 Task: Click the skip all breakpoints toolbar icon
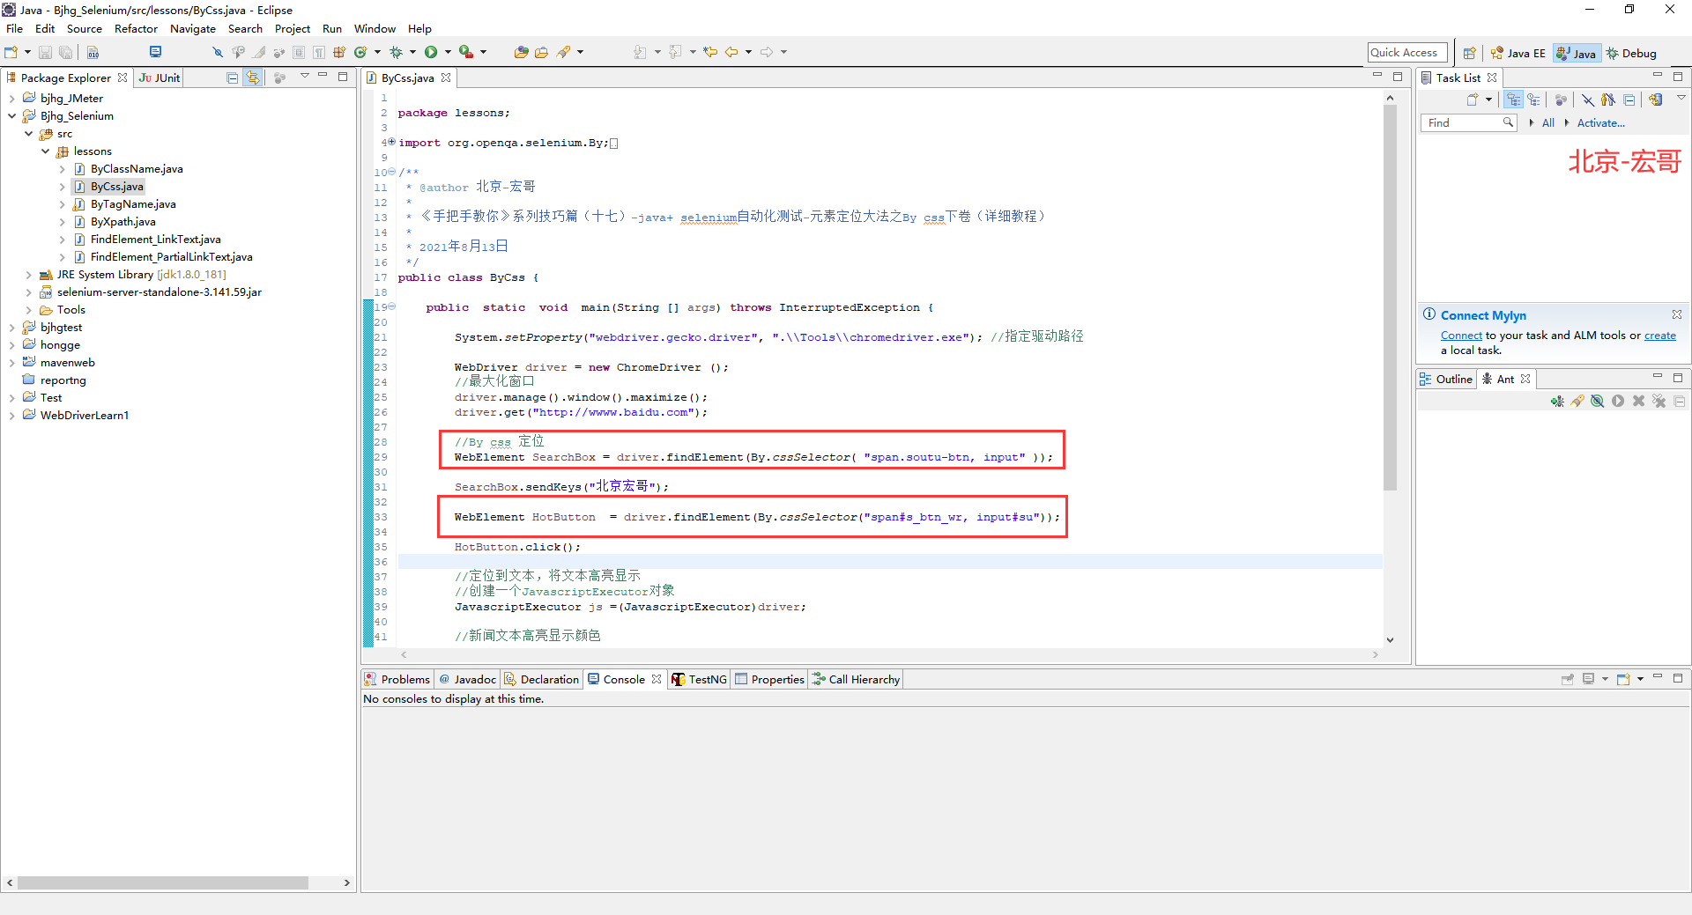[218, 53]
